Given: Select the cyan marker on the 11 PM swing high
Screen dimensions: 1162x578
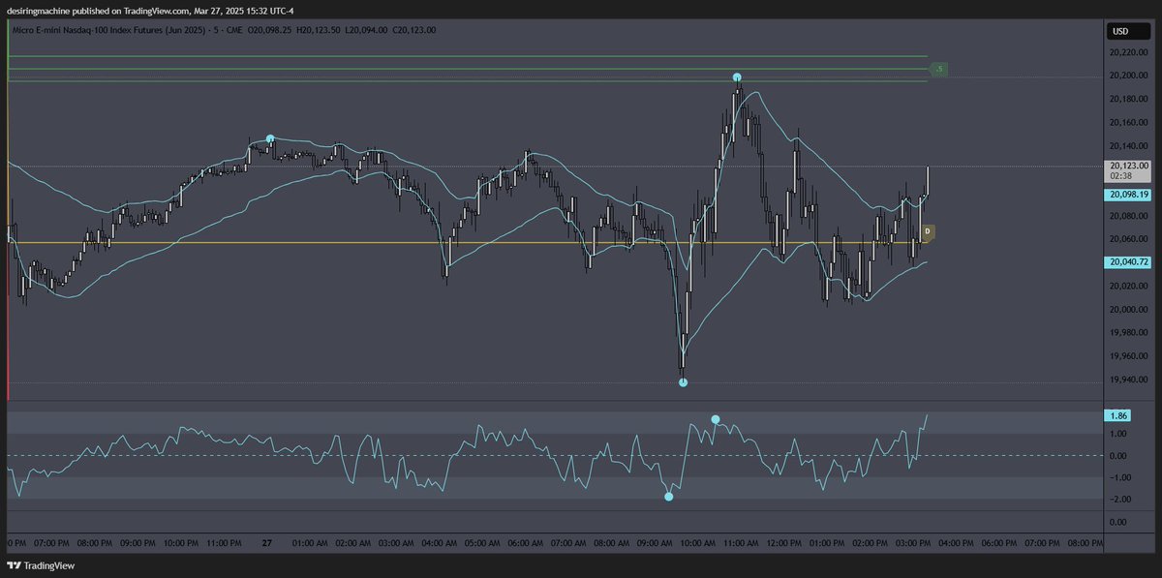Looking at the screenshot, I should pos(270,138).
